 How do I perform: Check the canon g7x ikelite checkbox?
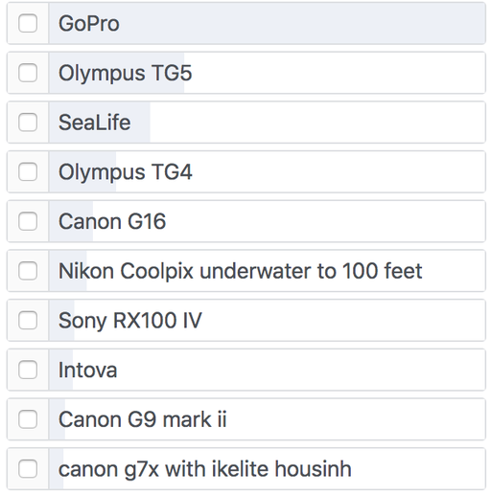point(28,469)
